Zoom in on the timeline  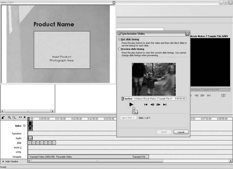[9, 117]
